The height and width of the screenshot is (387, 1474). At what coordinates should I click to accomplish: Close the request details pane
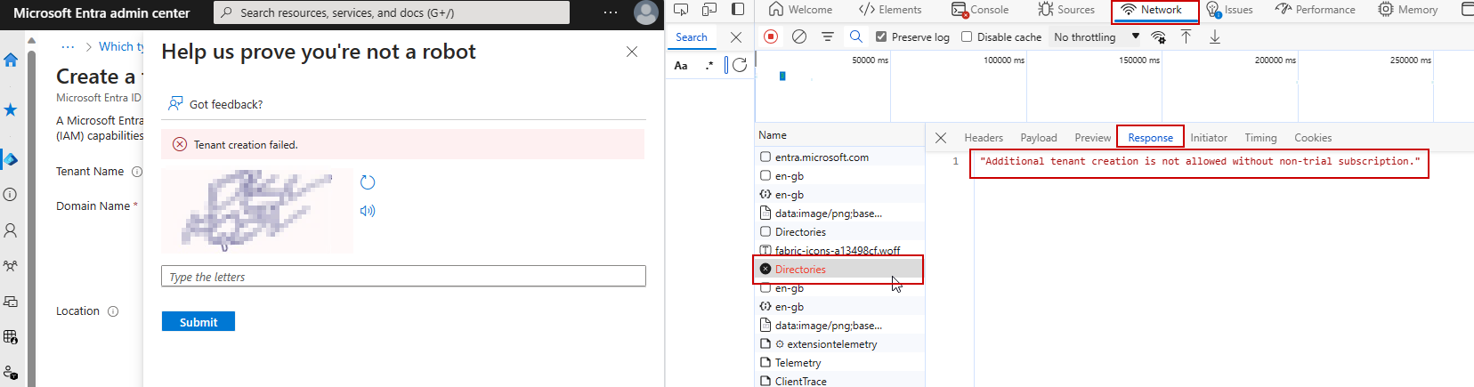click(941, 138)
